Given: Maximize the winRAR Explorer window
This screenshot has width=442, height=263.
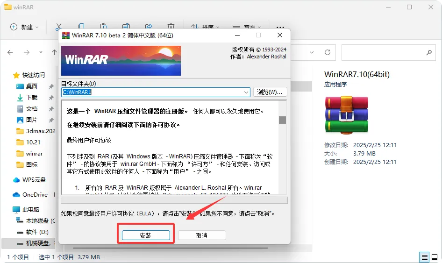Looking at the screenshot, I should (x=409, y=7).
